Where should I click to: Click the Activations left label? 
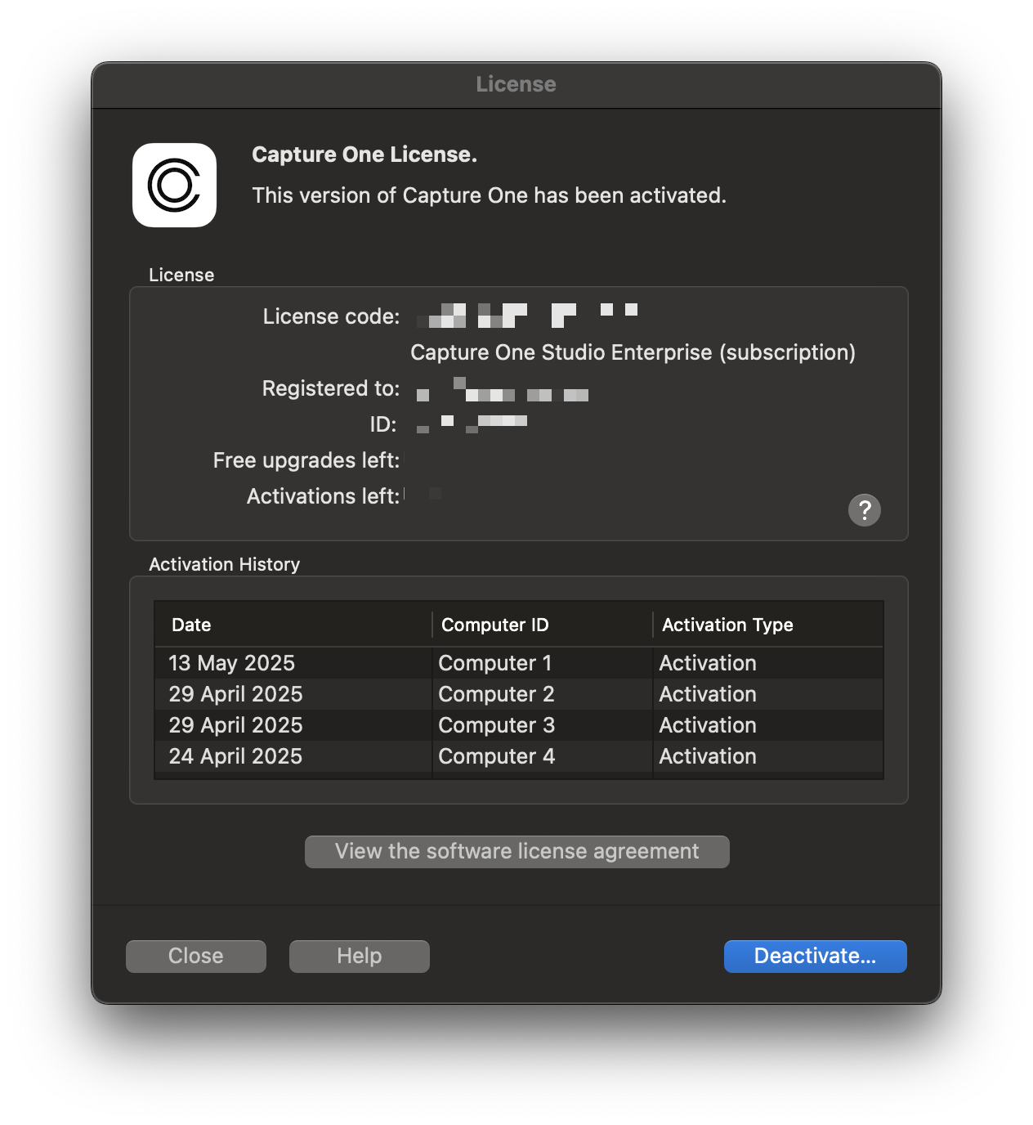tap(324, 496)
